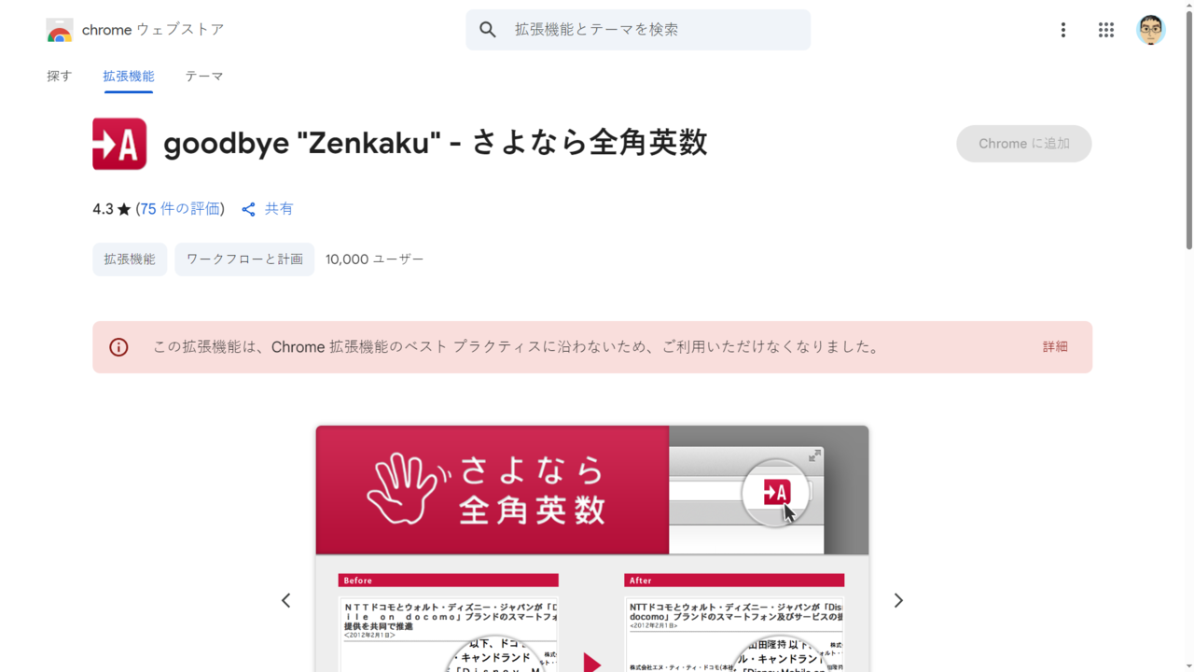This screenshot has width=1194, height=672.
Task: Click the 詳細 link in warning banner
Action: 1055,347
